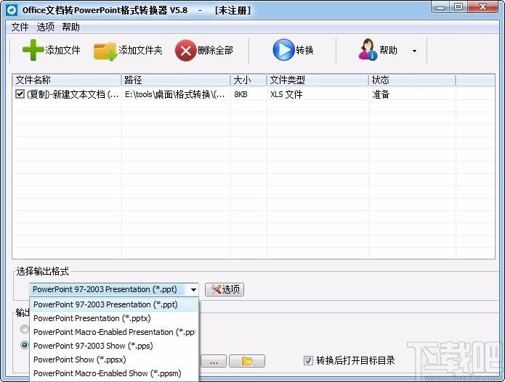
Task: Open the 选项 menu
Action: click(45, 27)
